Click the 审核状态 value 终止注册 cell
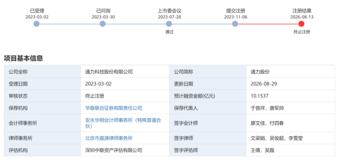The width and height of the screenshot is (339, 162). coord(125,96)
